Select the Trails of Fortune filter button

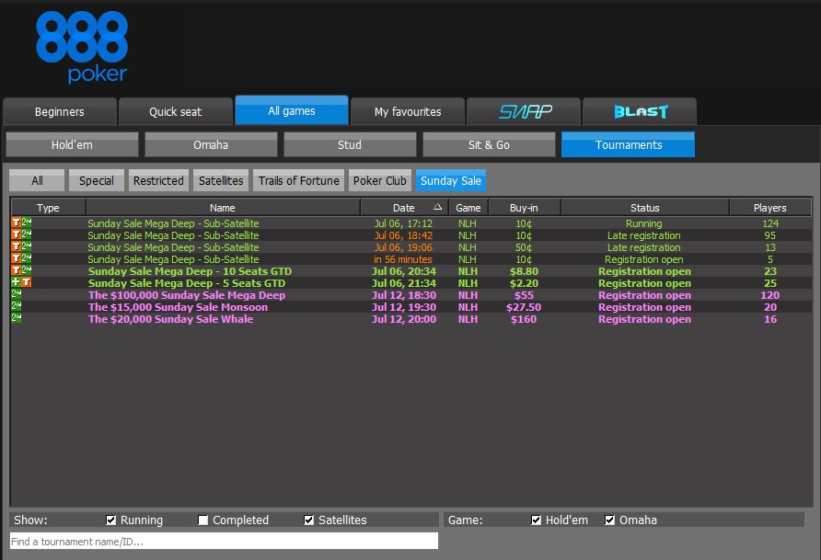pyautogui.click(x=299, y=180)
